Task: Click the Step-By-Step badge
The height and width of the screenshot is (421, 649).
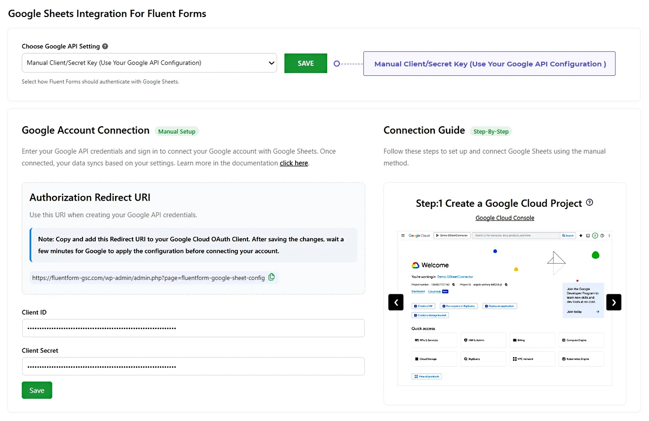Action: (491, 131)
